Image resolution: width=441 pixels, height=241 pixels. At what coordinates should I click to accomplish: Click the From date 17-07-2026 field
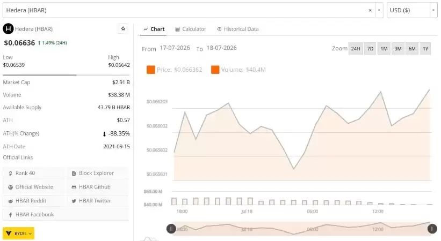(x=175, y=48)
